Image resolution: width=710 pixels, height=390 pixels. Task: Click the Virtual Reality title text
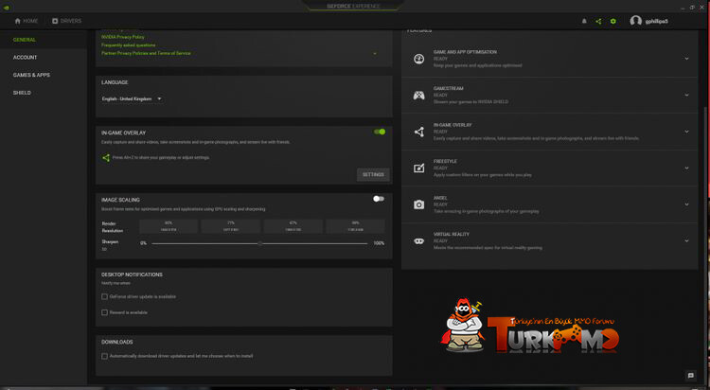click(452, 234)
